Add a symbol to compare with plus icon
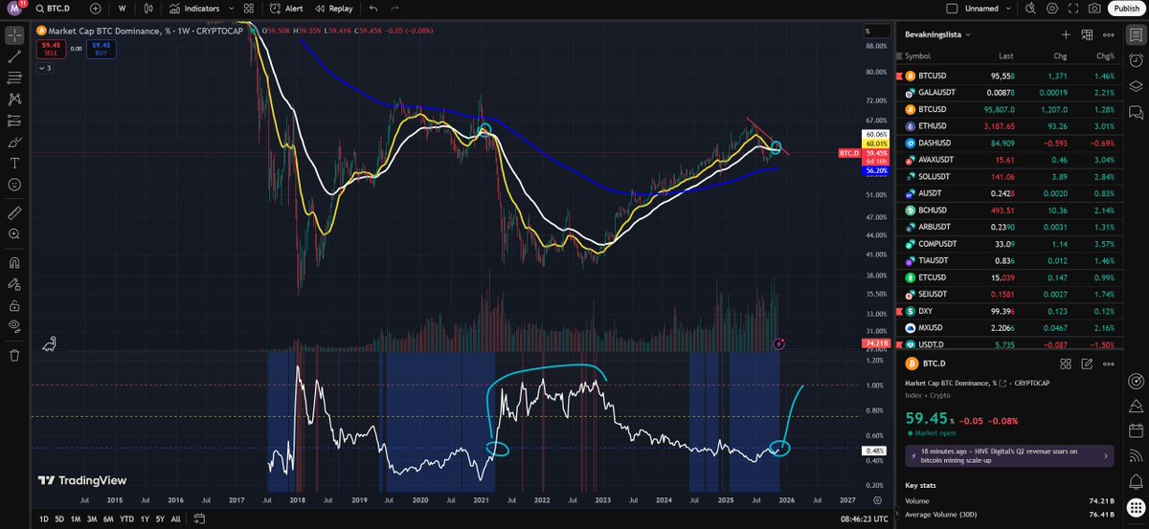 96,9
